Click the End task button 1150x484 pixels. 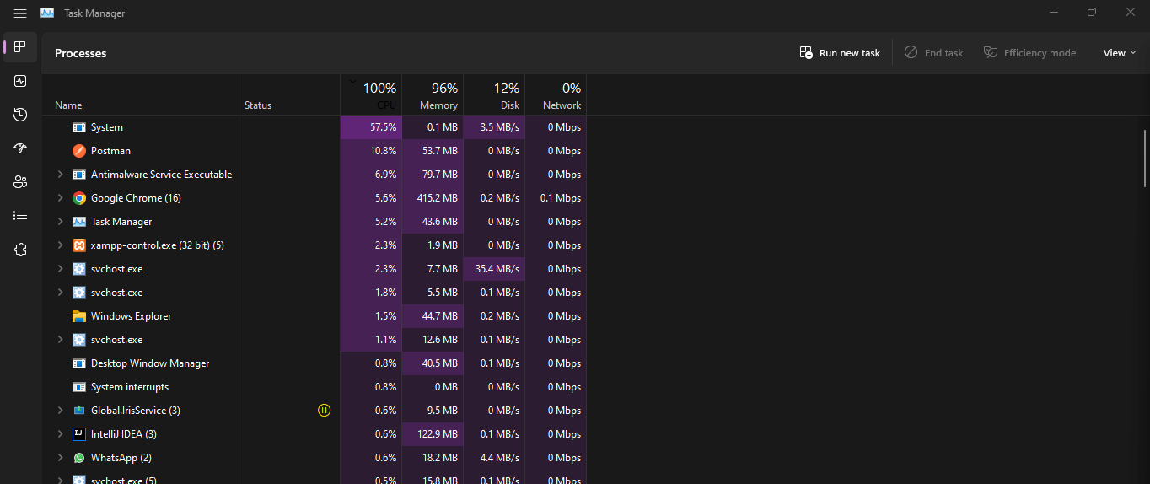pyautogui.click(x=933, y=53)
